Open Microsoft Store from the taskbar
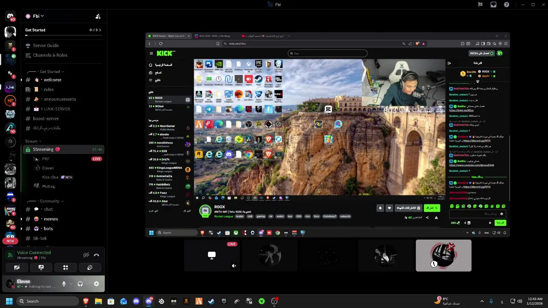The image size is (548, 308). (x=111, y=301)
